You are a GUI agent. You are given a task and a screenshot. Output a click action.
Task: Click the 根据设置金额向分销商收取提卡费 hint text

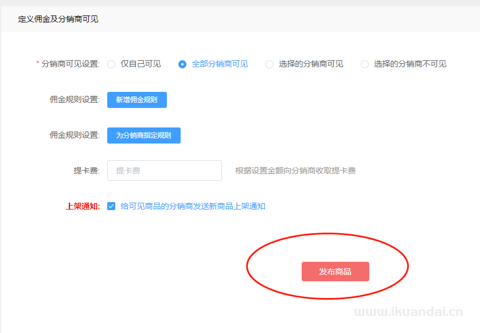coord(295,171)
